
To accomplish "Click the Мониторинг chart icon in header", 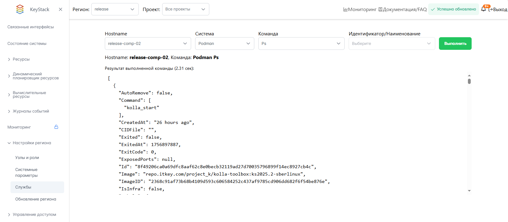I will click(345, 10).
